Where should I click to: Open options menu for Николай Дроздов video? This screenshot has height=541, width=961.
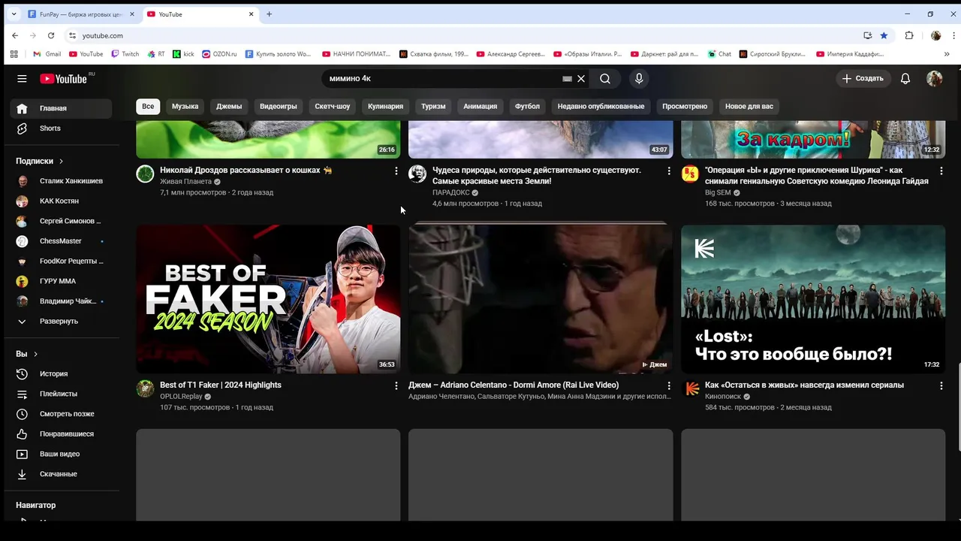pos(396,171)
